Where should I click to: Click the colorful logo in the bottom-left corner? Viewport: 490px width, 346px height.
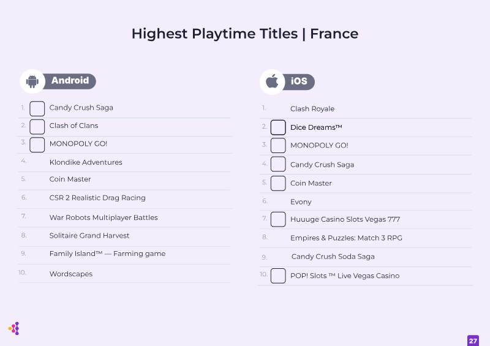(x=13, y=328)
